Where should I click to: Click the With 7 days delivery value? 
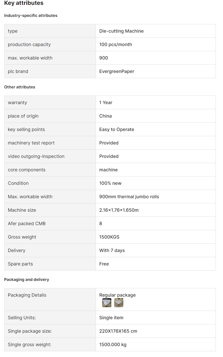(x=112, y=250)
